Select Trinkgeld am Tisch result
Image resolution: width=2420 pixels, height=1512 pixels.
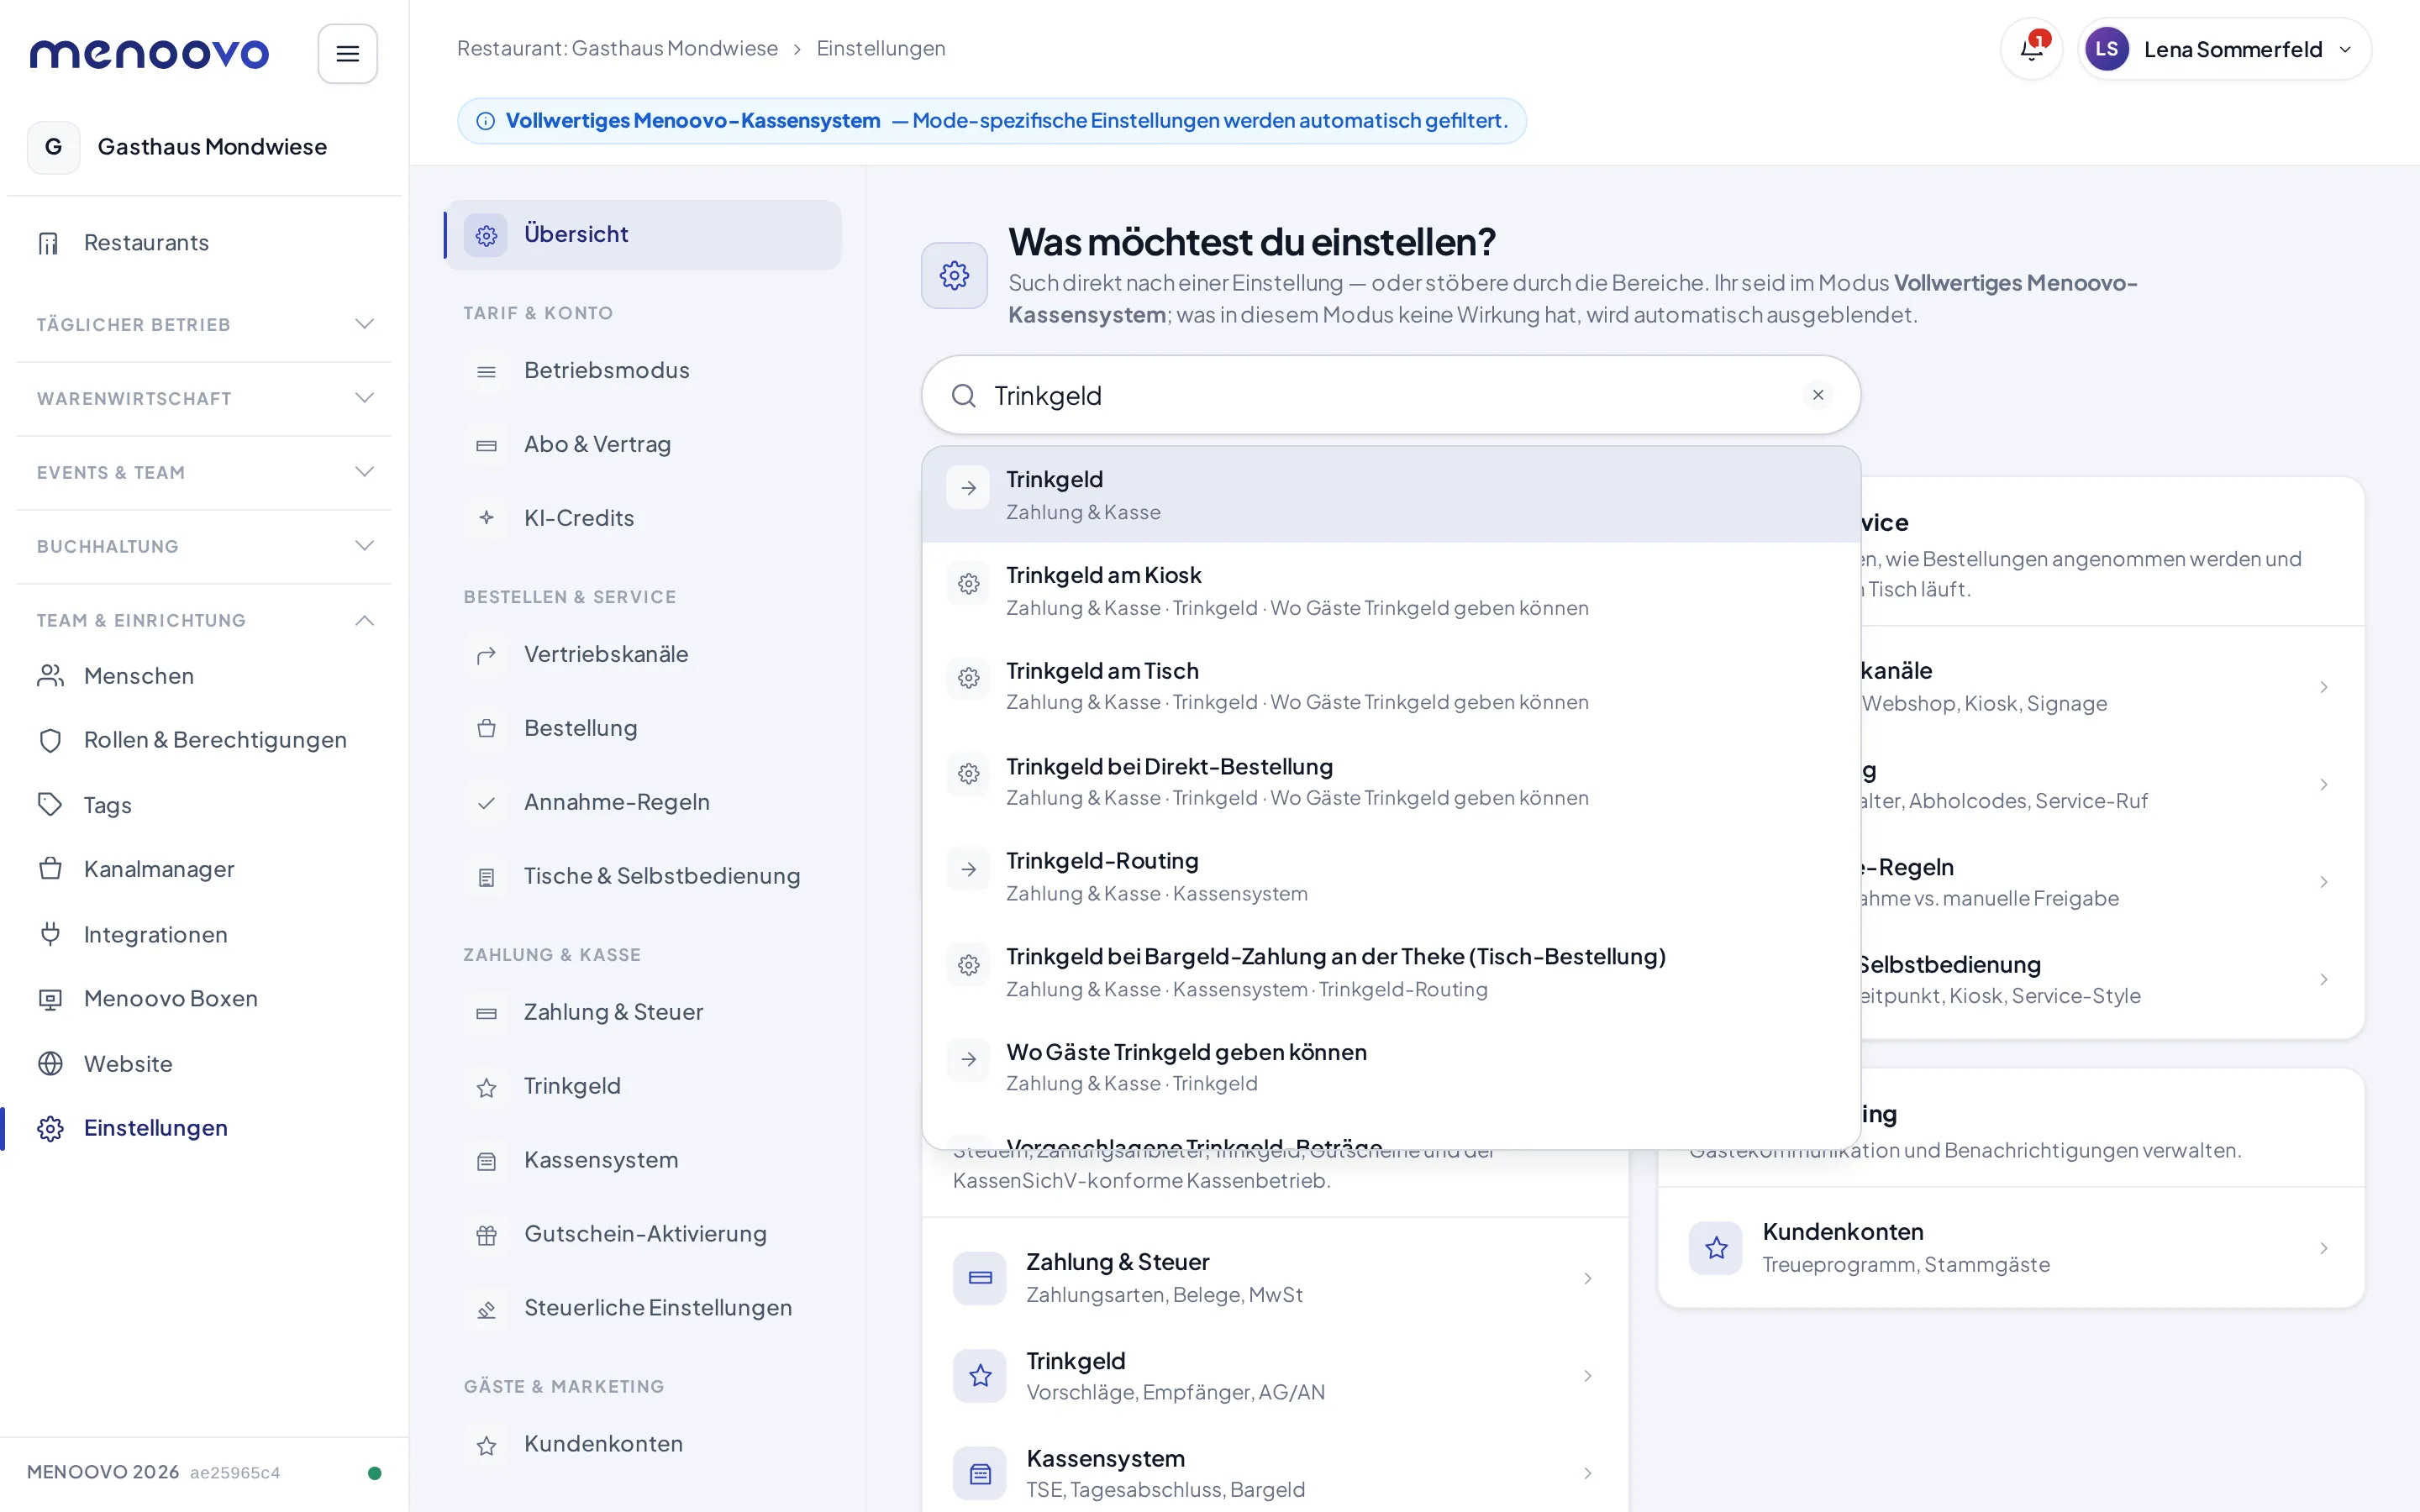(1390, 686)
